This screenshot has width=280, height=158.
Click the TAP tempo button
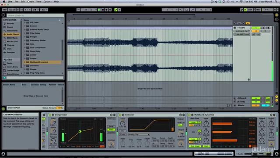[4, 10]
